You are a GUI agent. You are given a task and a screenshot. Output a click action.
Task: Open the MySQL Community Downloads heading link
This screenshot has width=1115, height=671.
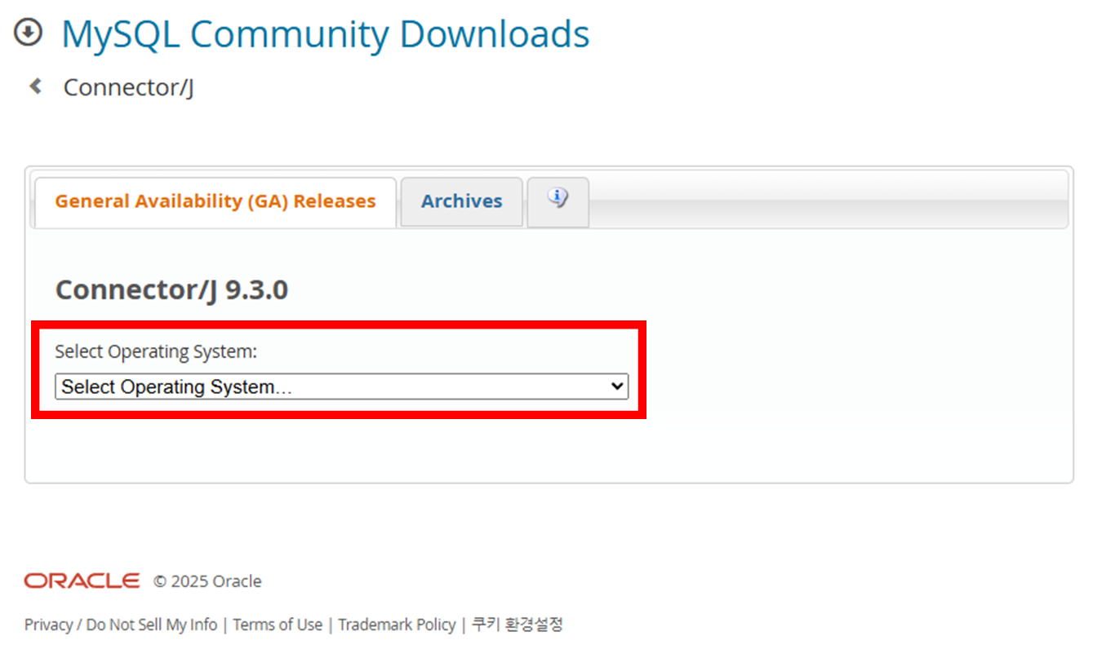[x=326, y=34]
